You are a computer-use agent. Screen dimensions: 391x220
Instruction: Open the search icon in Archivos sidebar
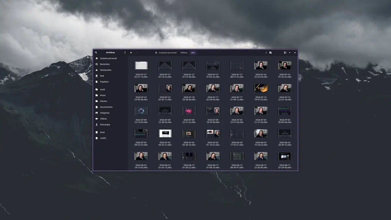96,52
